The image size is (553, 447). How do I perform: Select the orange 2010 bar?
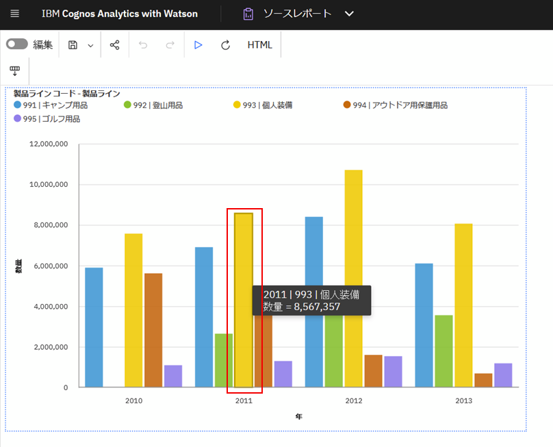[x=153, y=330]
